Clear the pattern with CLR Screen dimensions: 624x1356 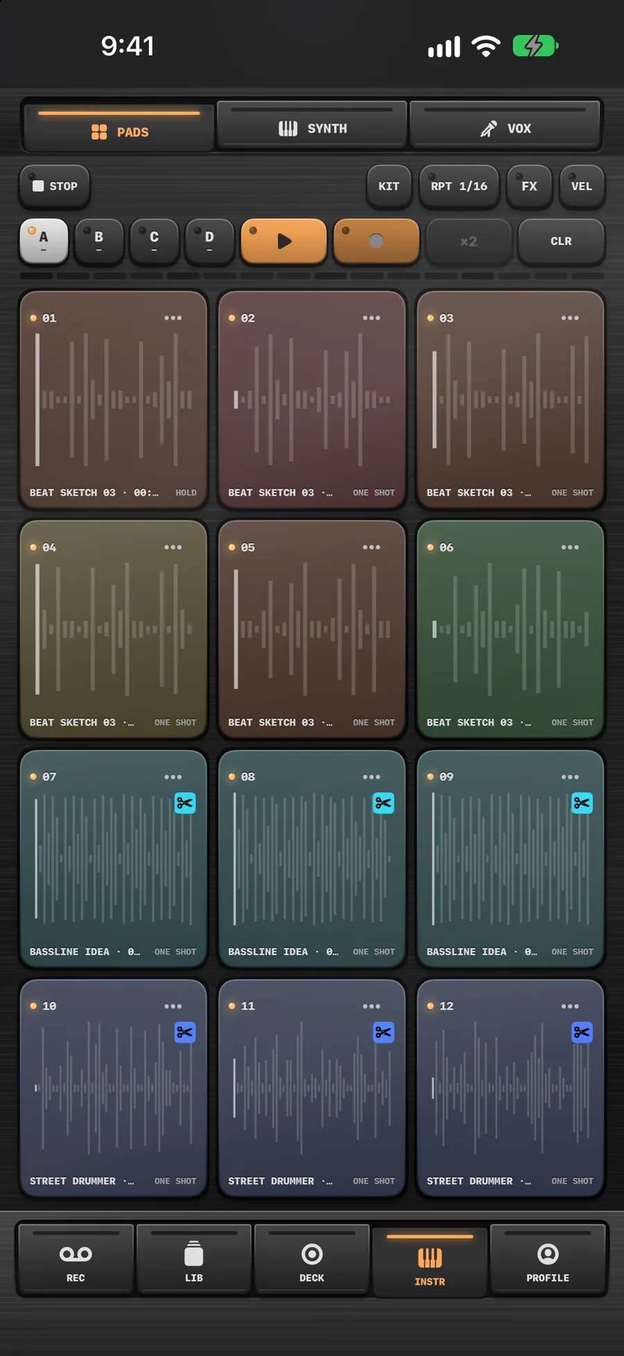tap(562, 241)
